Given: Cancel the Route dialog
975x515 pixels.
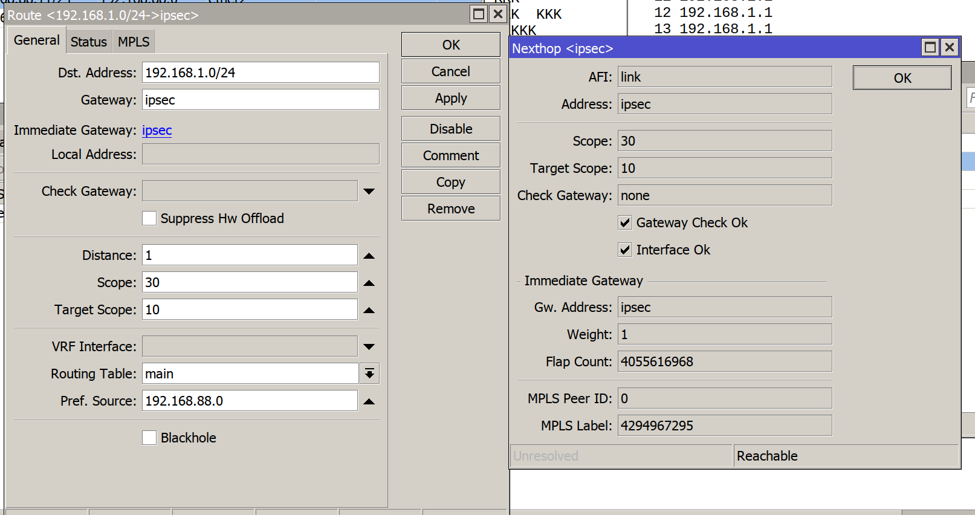Looking at the screenshot, I should tap(451, 71).
